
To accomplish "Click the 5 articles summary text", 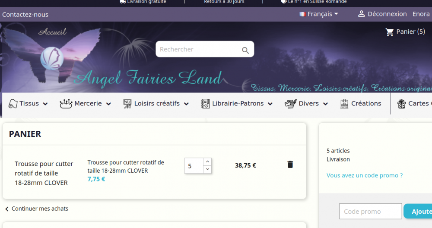I will coord(338,151).
